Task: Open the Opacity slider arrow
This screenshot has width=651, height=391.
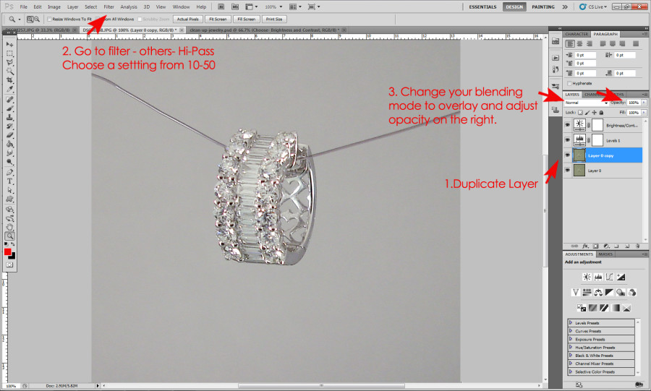Action: pos(644,103)
